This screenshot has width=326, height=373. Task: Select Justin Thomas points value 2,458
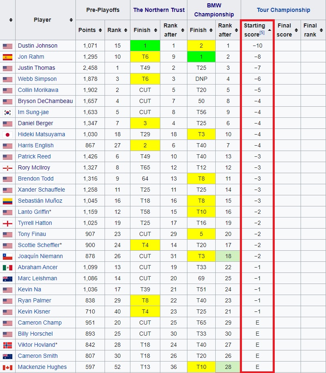90,68
